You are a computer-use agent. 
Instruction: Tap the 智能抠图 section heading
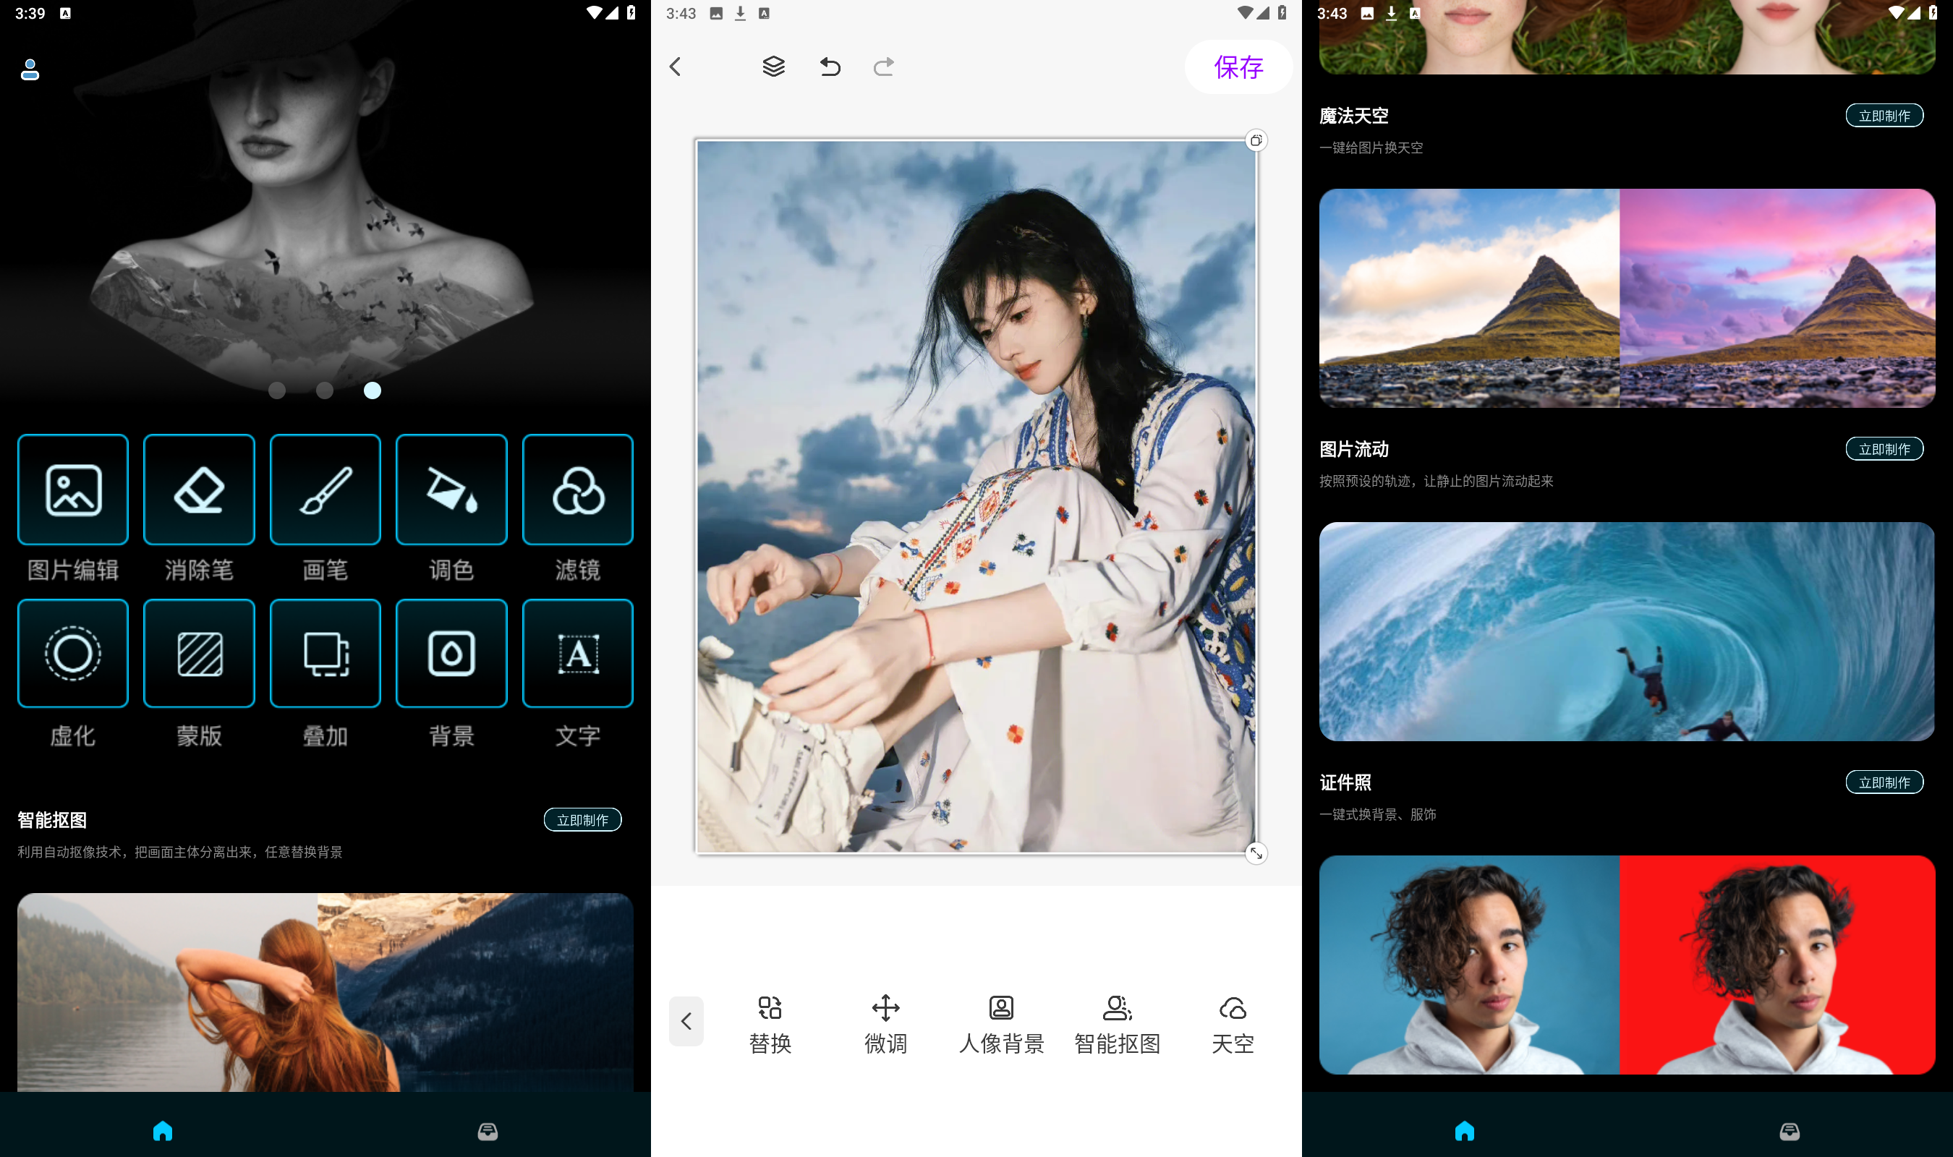click(52, 820)
